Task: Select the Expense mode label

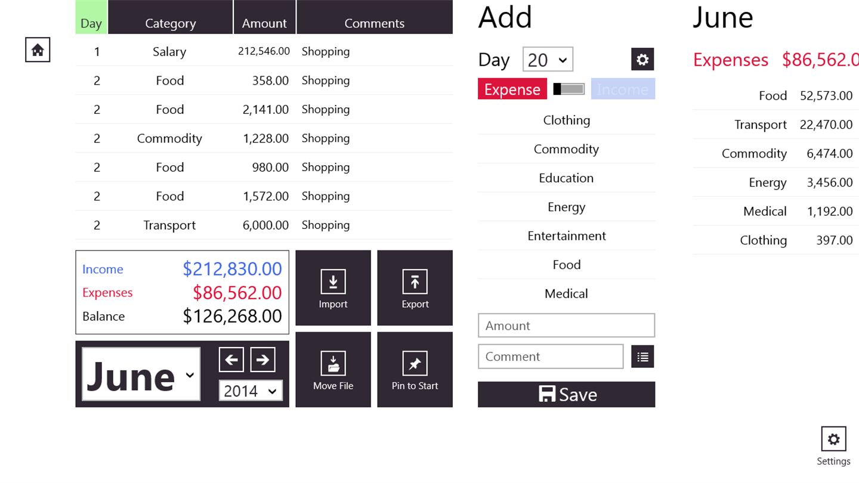Action: click(x=512, y=89)
